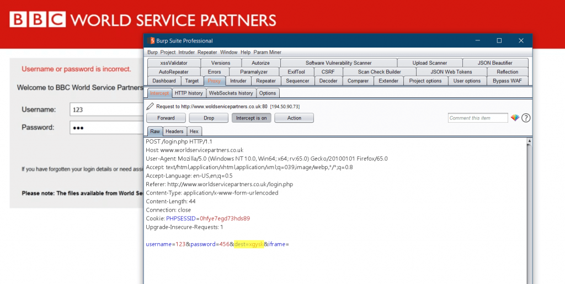Open the Project menu

click(x=168, y=52)
